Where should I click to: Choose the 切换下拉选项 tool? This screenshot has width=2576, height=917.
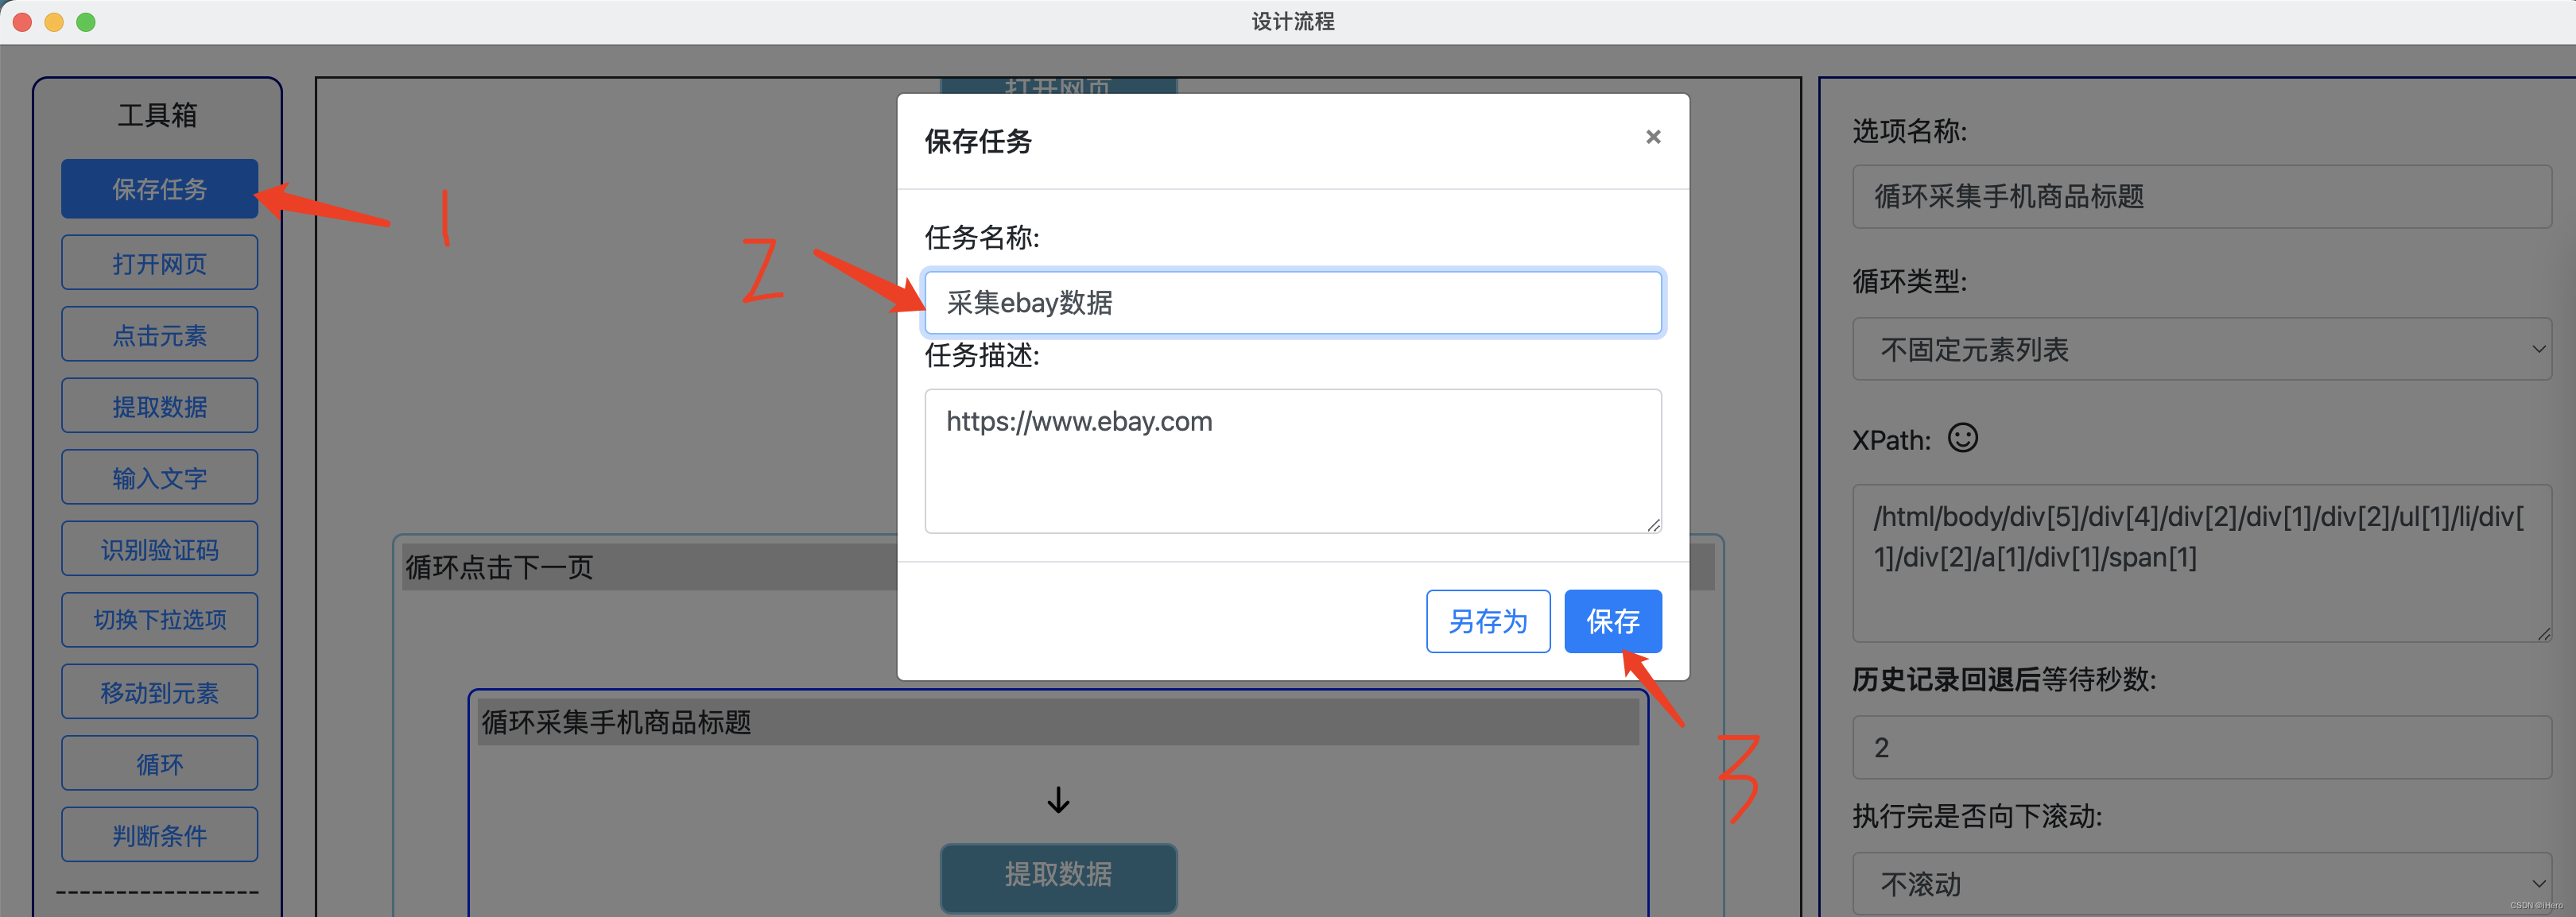tap(159, 621)
